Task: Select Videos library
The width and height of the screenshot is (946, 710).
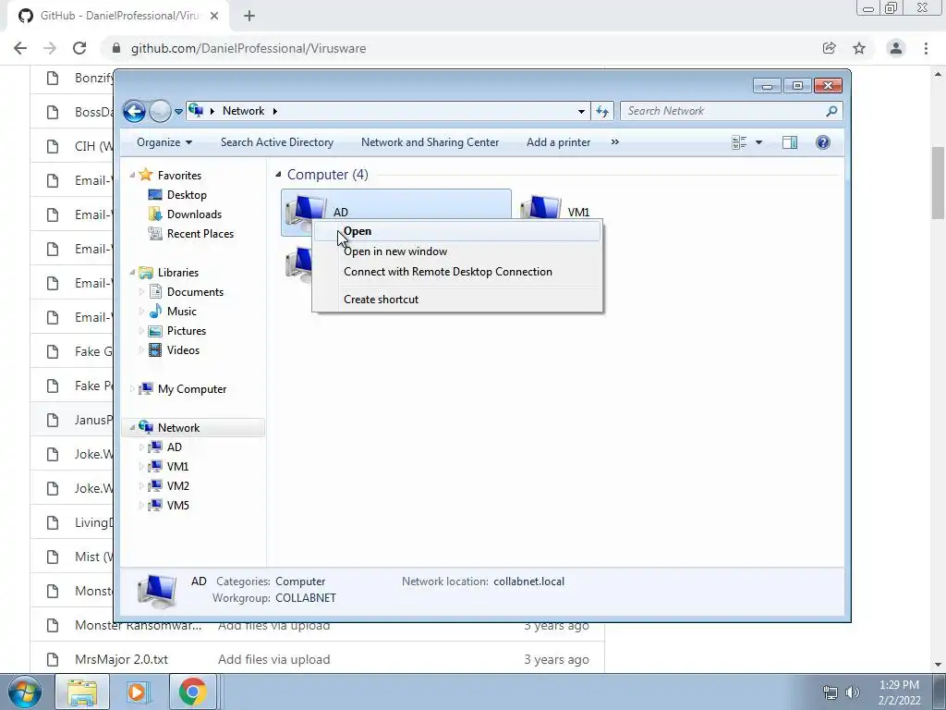Action: point(183,350)
